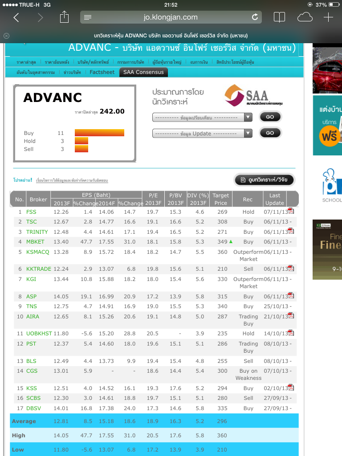Tap the reader view lines icon
The width and height of the screenshot is (342, 456).
click(88, 17)
